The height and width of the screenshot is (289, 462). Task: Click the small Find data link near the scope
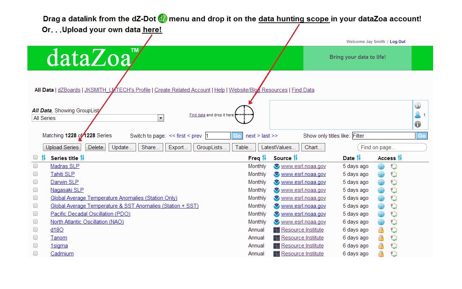[197, 115]
